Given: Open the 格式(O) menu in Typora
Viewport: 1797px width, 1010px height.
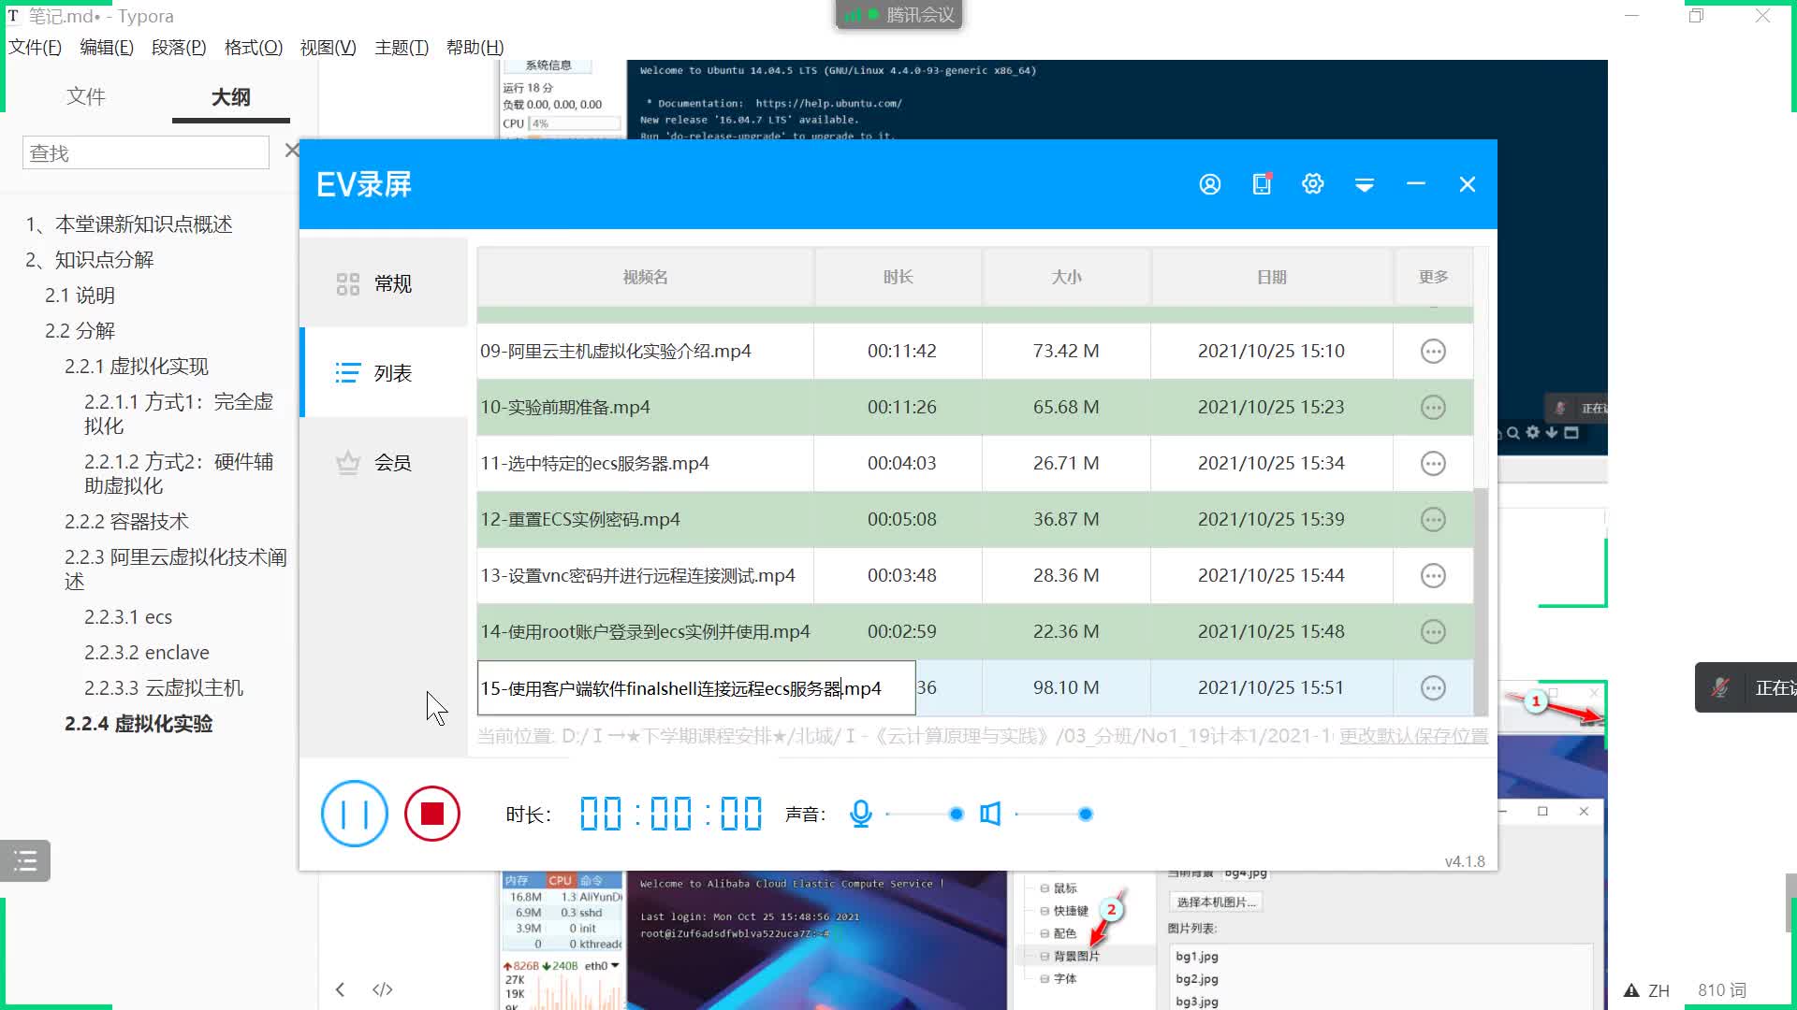Looking at the screenshot, I should point(254,47).
